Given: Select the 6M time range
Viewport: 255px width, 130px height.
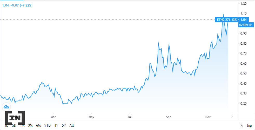Looking at the screenshot, I should tap(38, 125).
